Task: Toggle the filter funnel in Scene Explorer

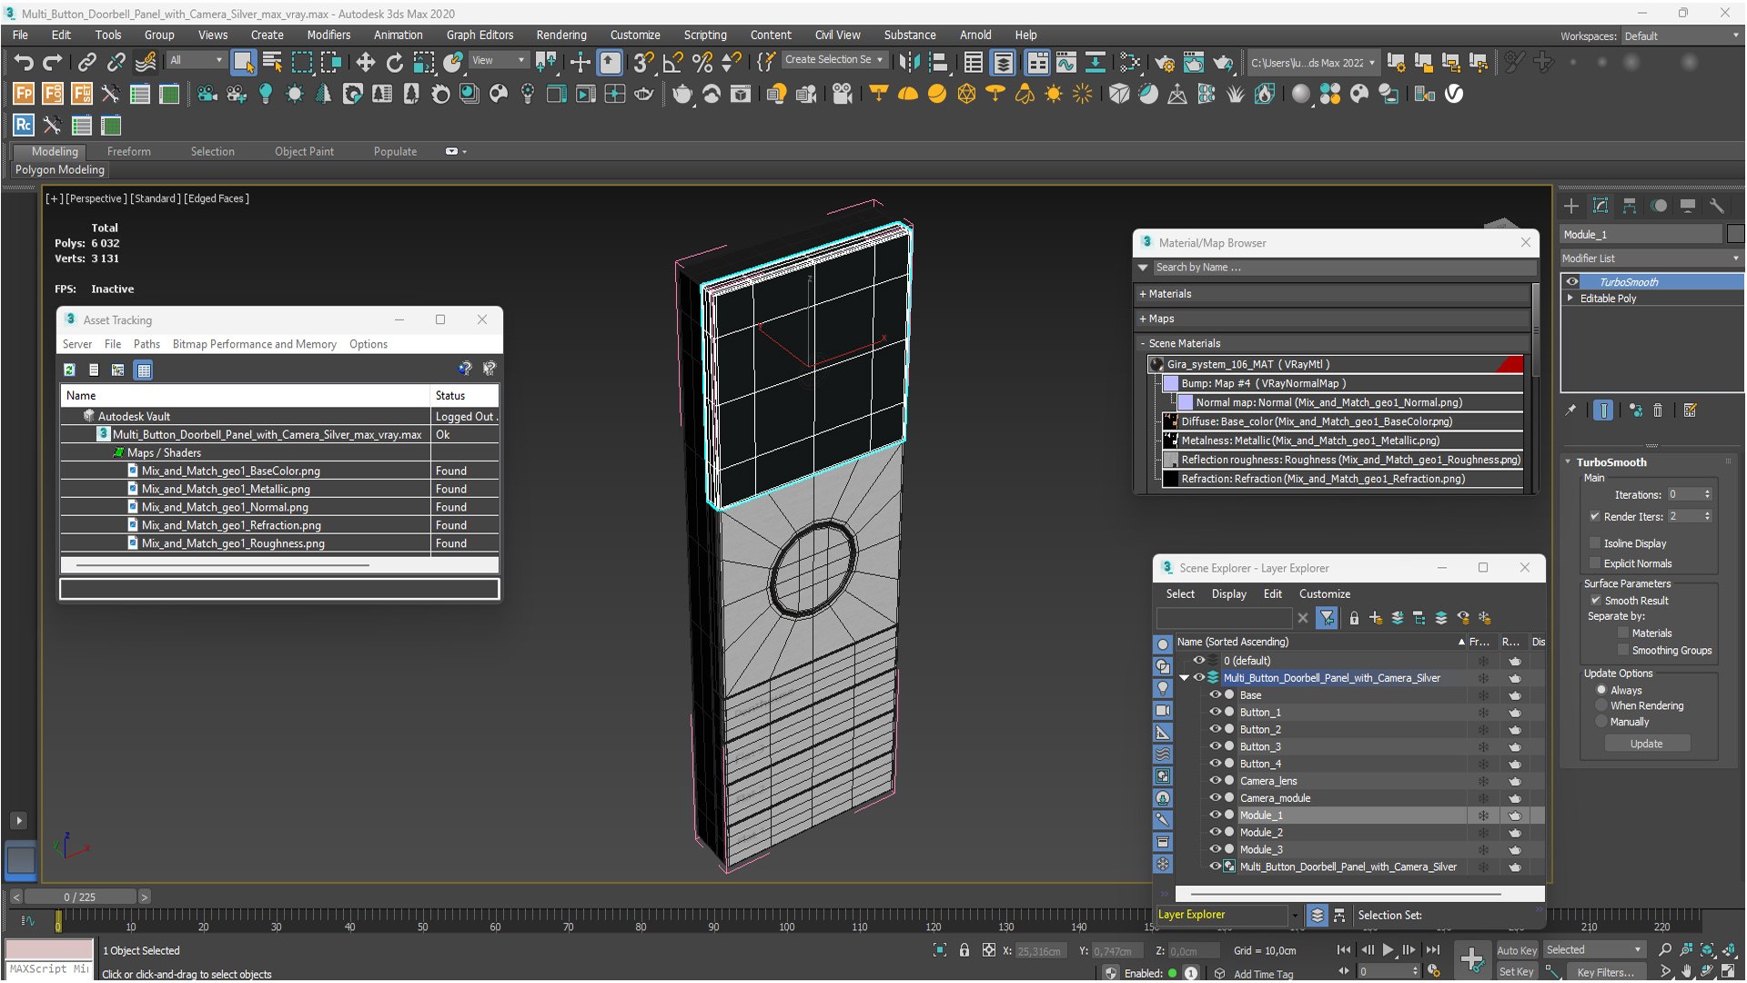Action: click(1328, 618)
